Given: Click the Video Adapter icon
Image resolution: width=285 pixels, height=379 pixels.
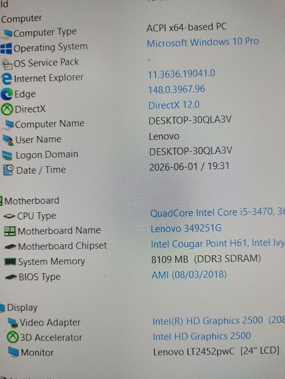Looking at the screenshot, I should 13,323.
